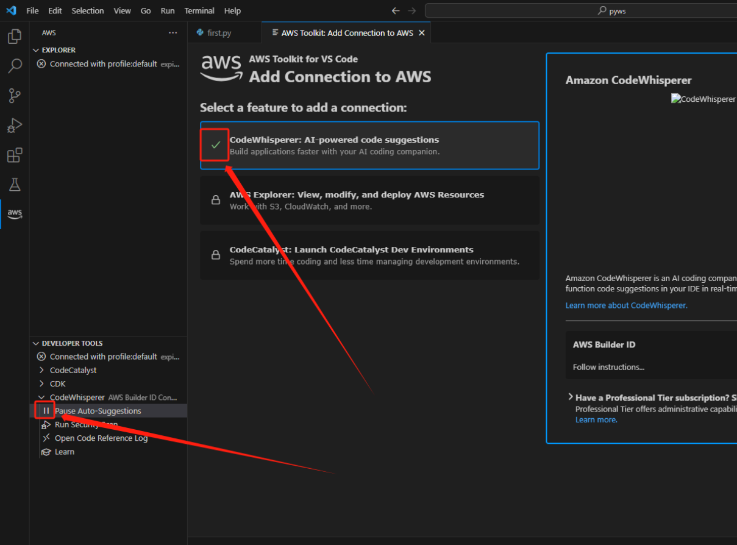Viewport: 737px width, 545px height.
Task: Open the Source Control view
Action: [15, 96]
